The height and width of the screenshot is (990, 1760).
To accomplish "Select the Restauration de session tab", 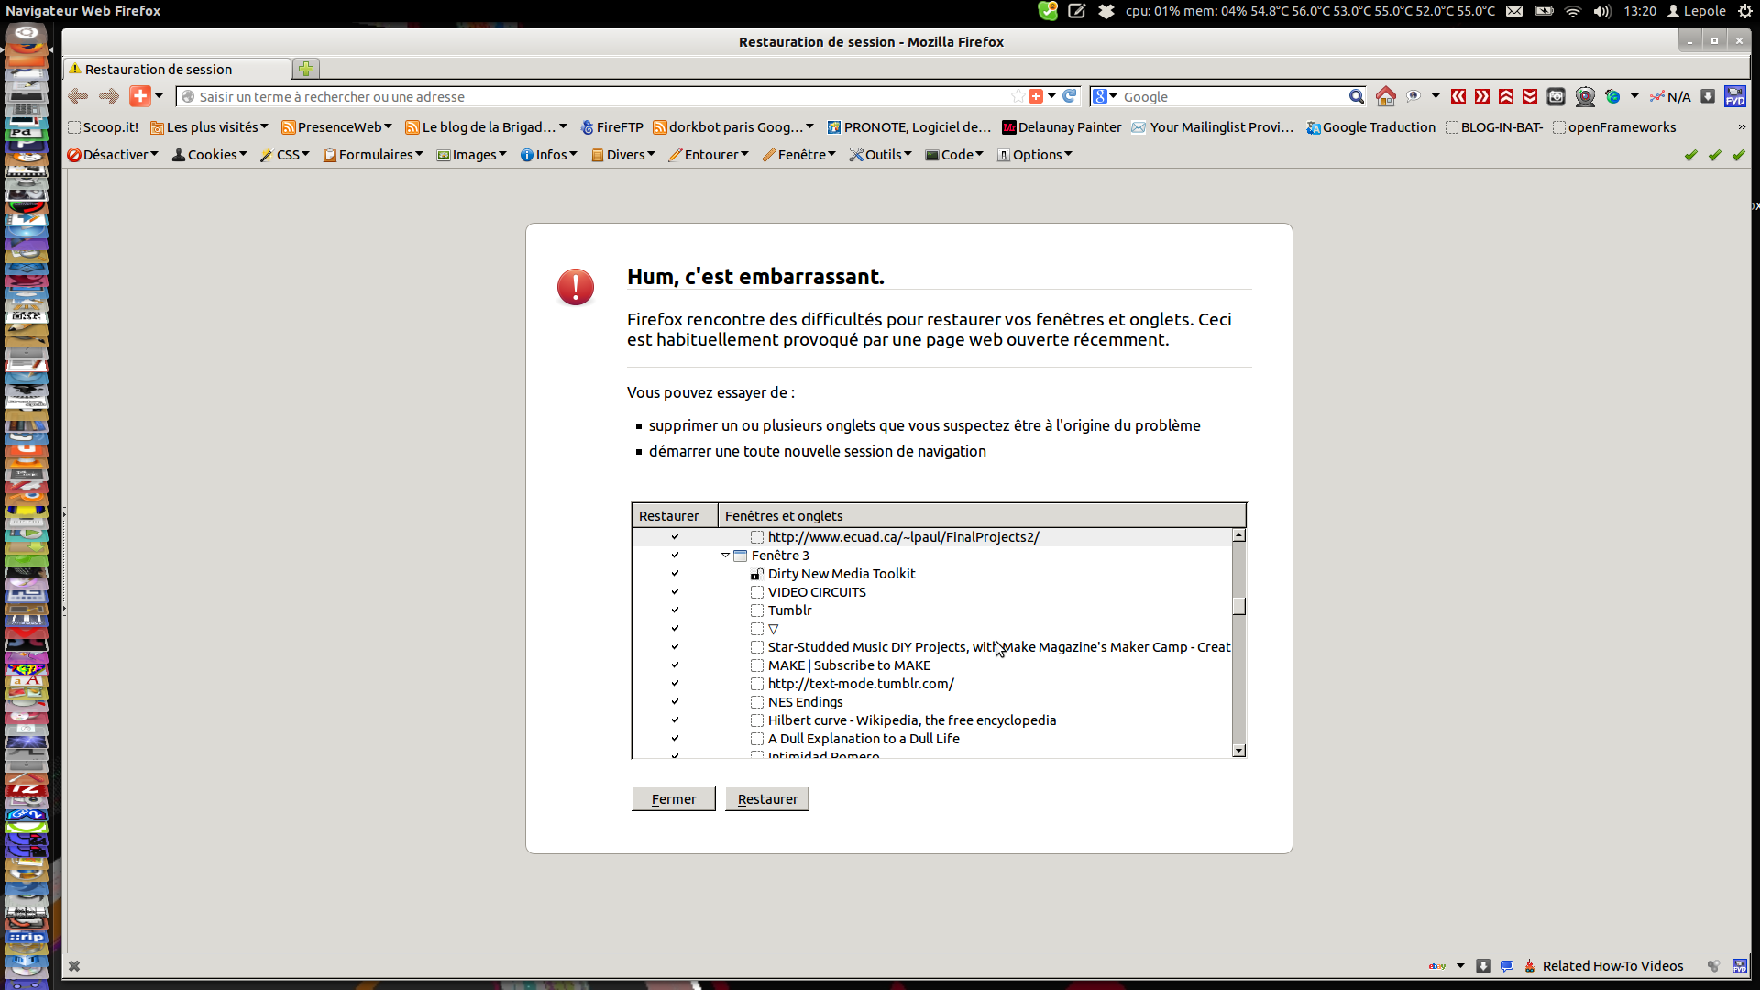I will [x=159, y=70].
